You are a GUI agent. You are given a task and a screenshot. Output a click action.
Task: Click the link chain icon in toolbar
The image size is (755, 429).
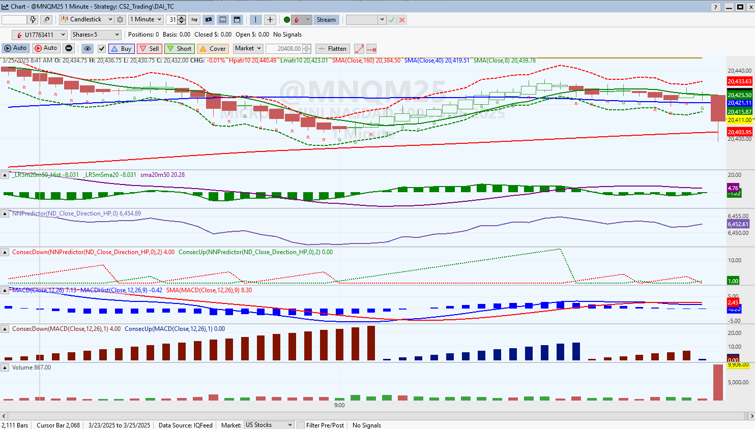click(47, 20)
